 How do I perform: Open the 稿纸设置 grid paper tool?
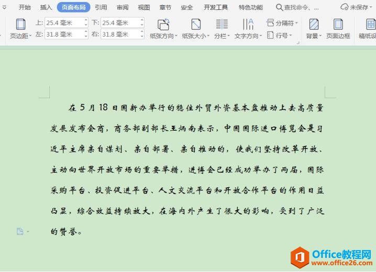coord(368,28)
